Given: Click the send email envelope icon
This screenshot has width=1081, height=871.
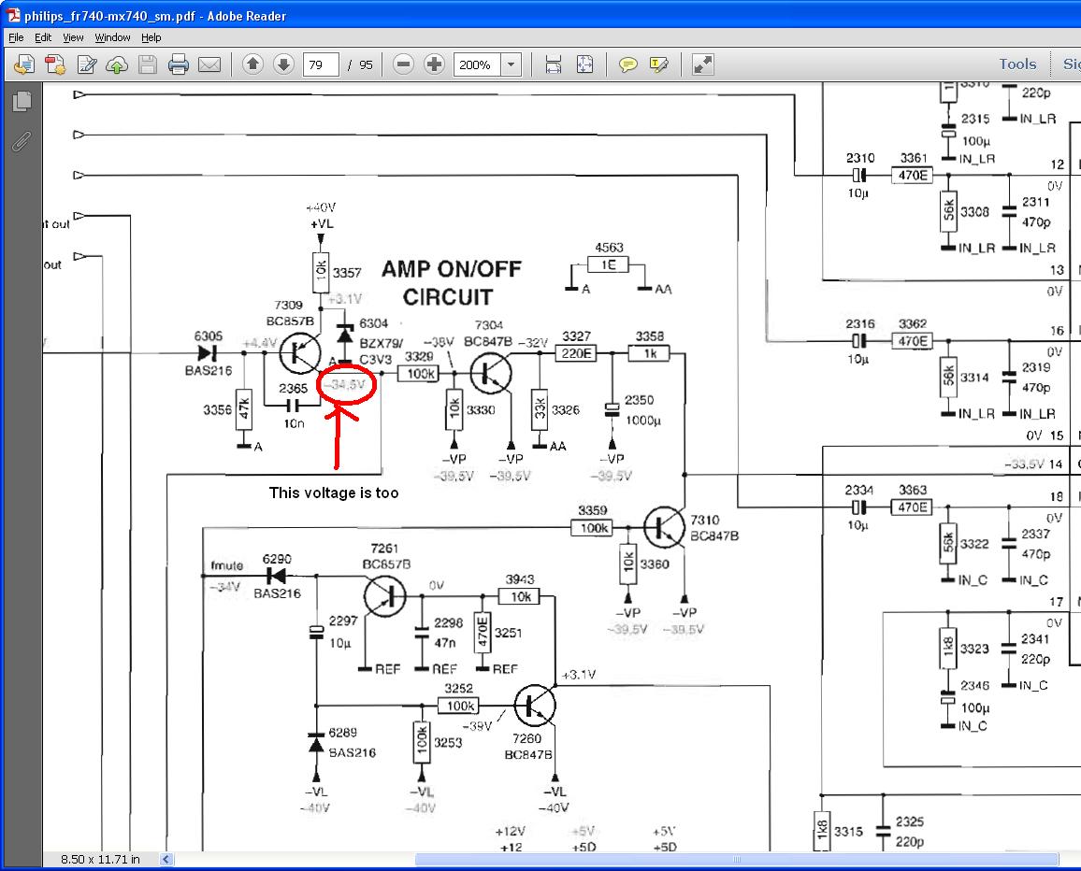Looking at the screenshot, I should [209, 64].
